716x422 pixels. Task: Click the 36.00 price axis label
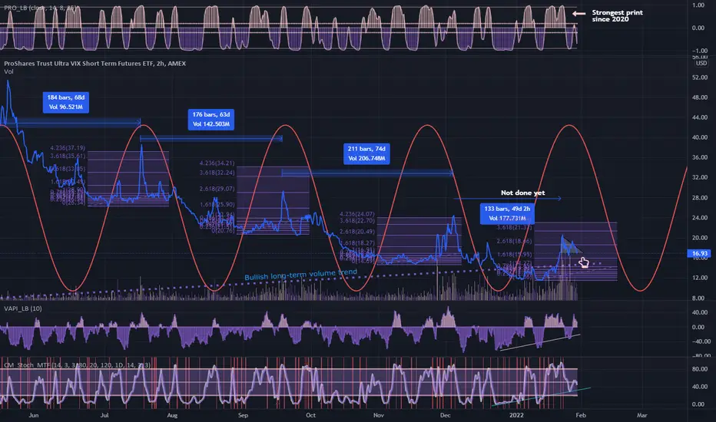pos(700,157)
